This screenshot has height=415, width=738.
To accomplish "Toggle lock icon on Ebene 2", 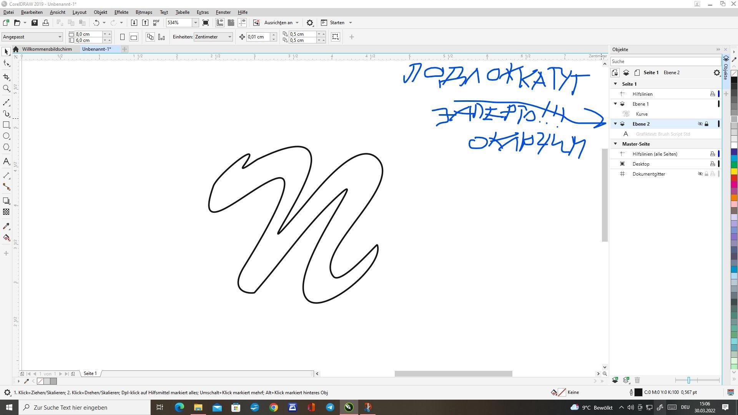I will click(706, 124).
